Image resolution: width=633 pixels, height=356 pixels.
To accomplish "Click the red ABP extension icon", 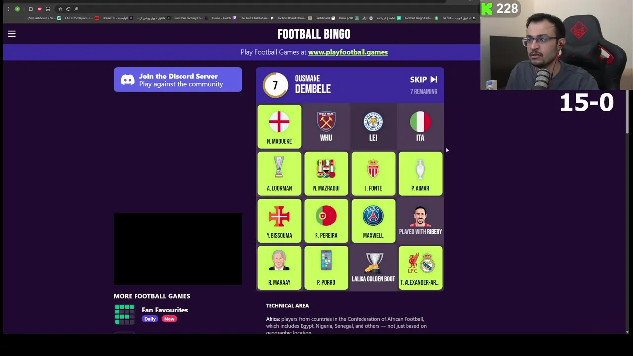I will point(39,9).
